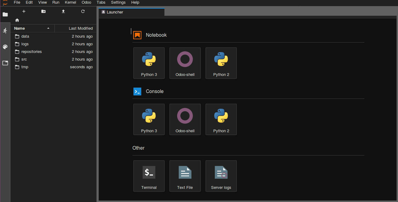The image size is (398, 202).
Task: Sort files by Name column
Action: tap(32, 28)
